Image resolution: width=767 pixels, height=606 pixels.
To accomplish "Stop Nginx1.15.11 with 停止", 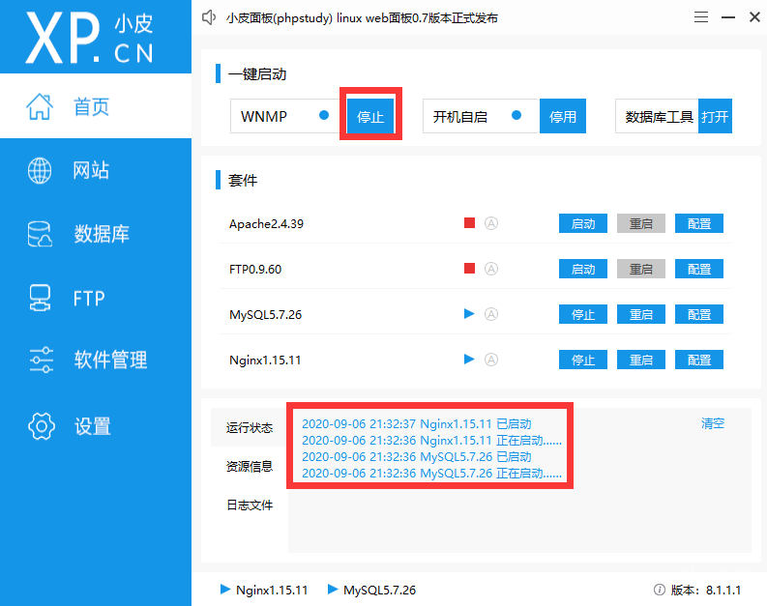I will (583, 360).
